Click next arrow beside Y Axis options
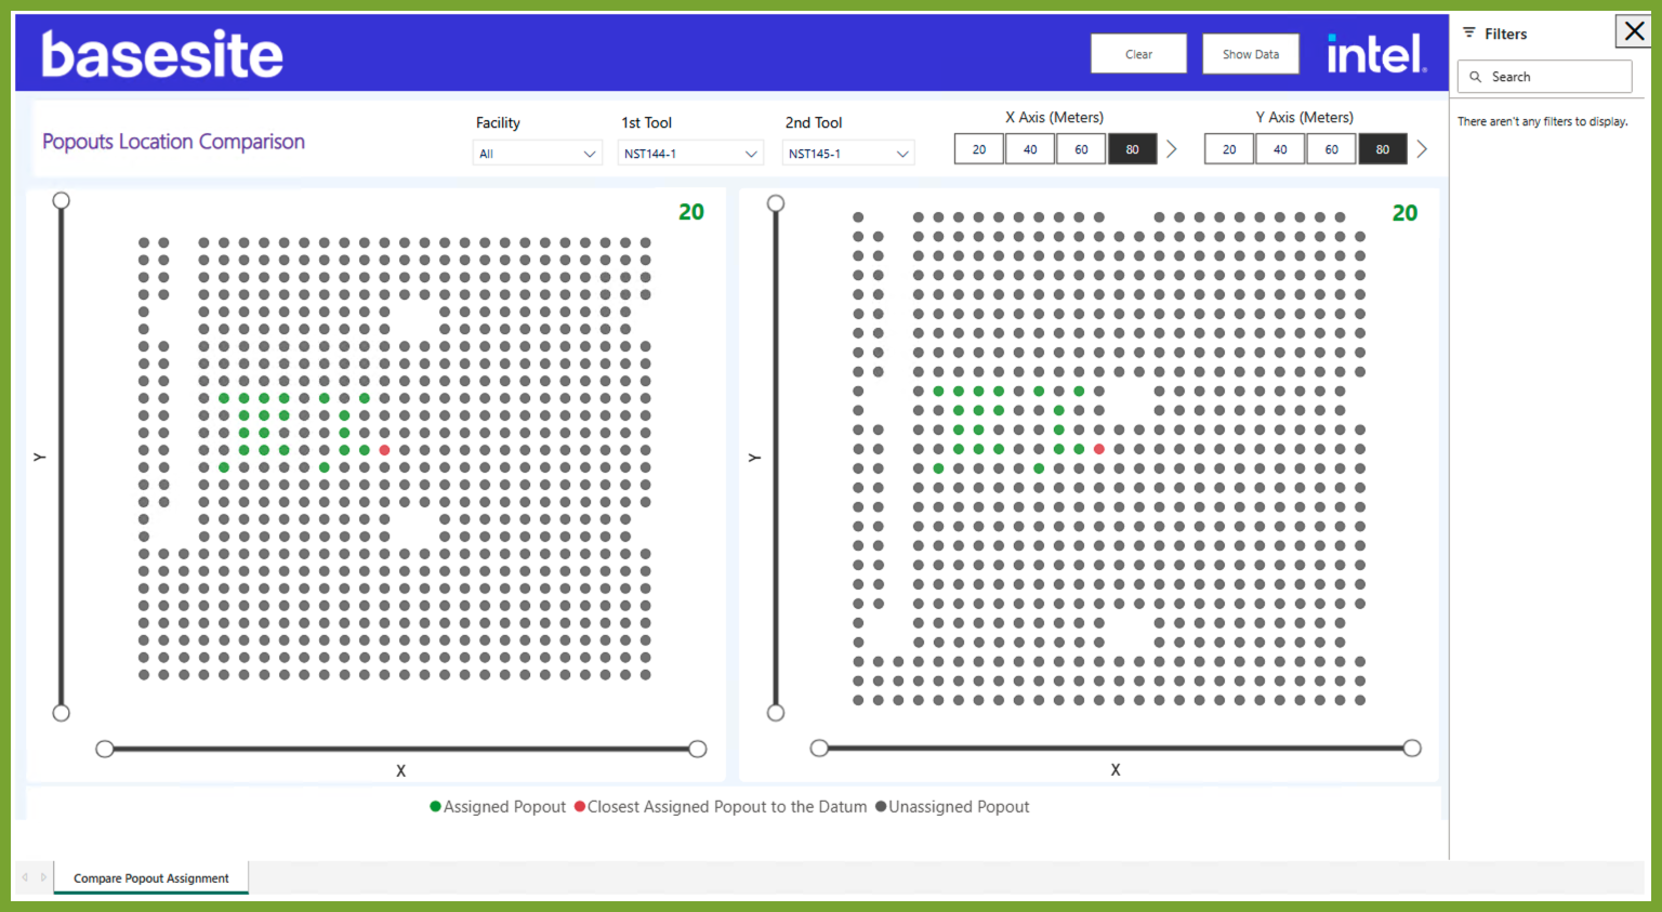This screenshot has height=912, width=1662. (1422, 149)
